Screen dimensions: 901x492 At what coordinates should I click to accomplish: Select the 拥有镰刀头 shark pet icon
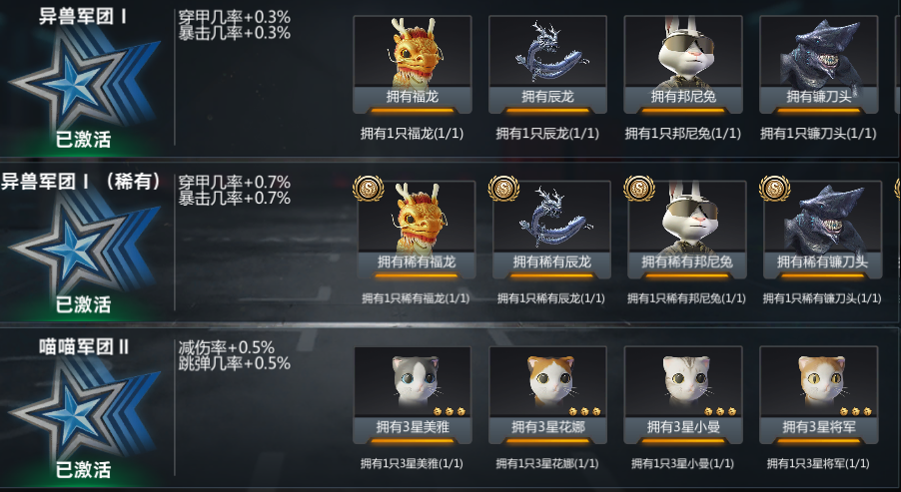click(819, 64)
